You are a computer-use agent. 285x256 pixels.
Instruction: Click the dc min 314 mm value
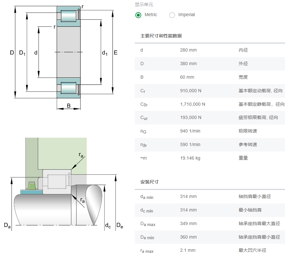pos(188,210)
